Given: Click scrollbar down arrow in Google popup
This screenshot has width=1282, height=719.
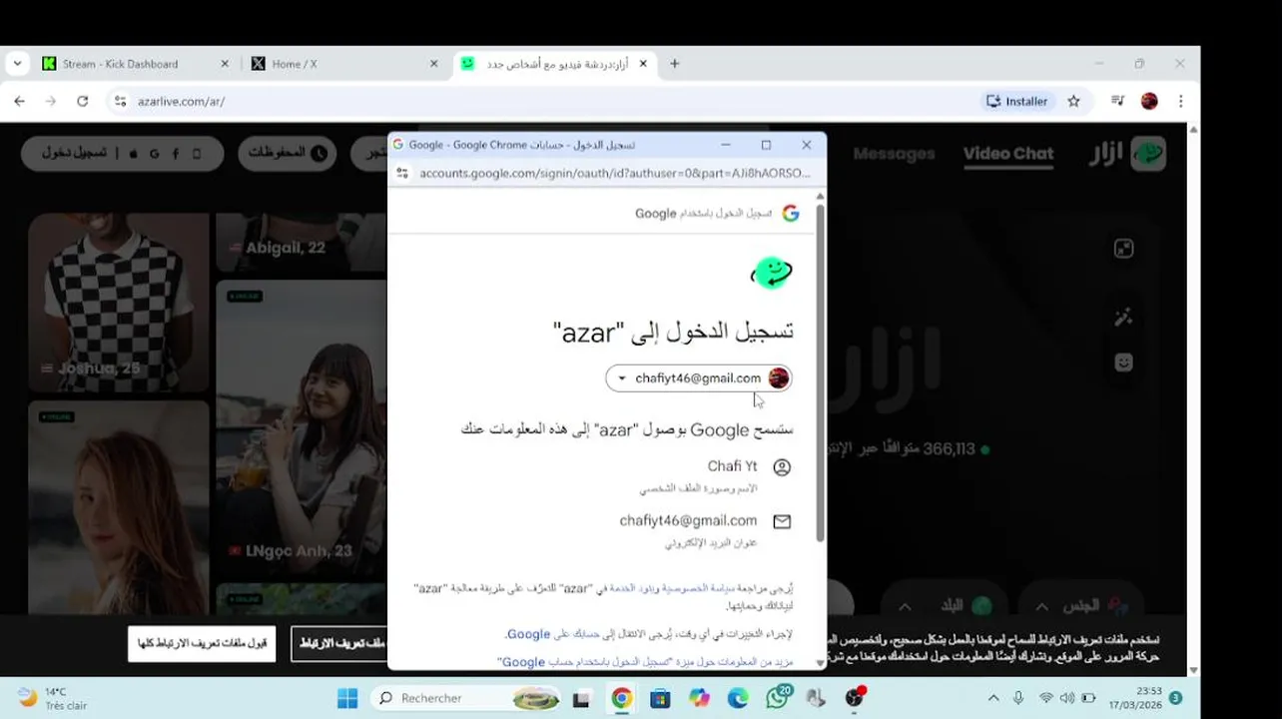Looking at the screenshot, I should pyautogui.click(x=821, y=663).
